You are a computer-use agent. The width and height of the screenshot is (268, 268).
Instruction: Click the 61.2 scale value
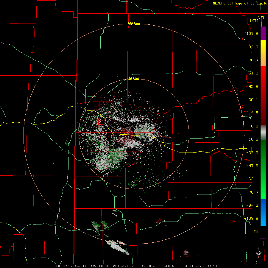253,73
